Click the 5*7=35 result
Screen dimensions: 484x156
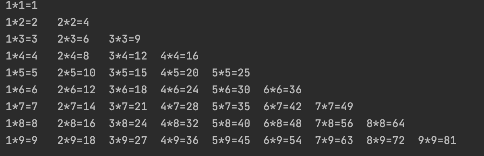tap(231, 107)
